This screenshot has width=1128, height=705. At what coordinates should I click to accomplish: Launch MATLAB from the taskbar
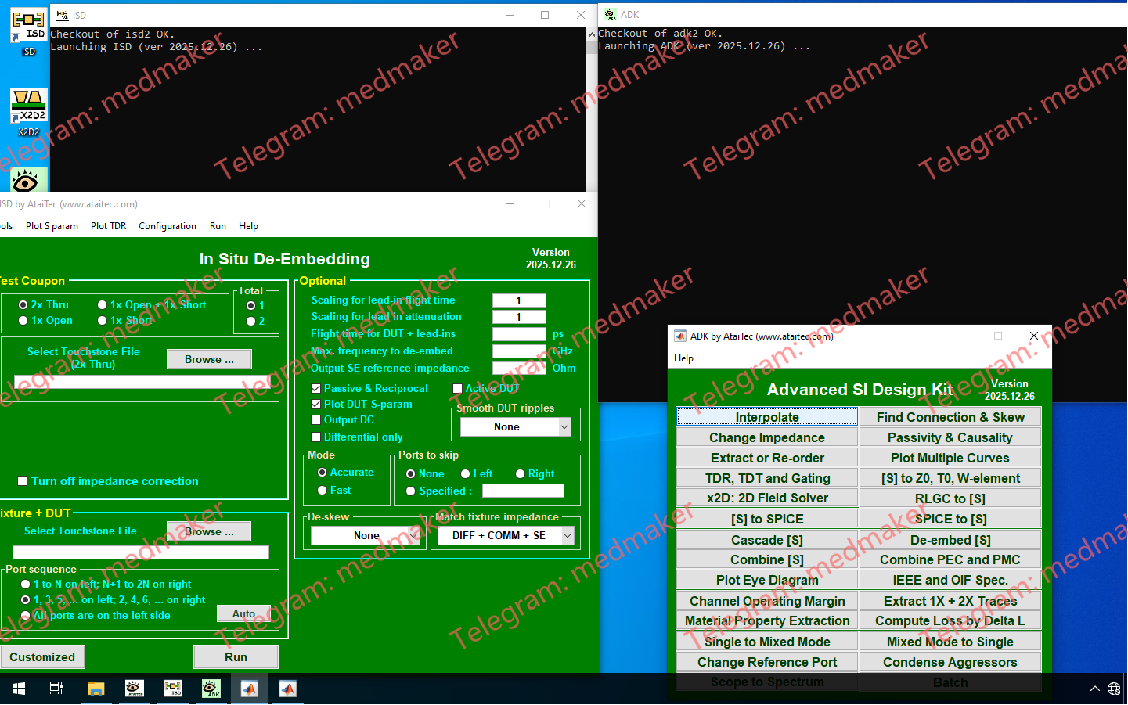249,689
